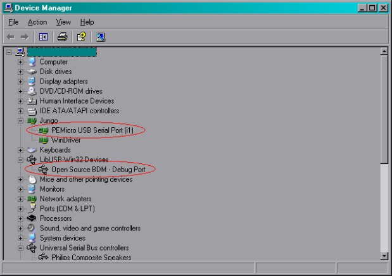Expand the Keyboards category
The image size is (392, 276).
tap(20, 150)
